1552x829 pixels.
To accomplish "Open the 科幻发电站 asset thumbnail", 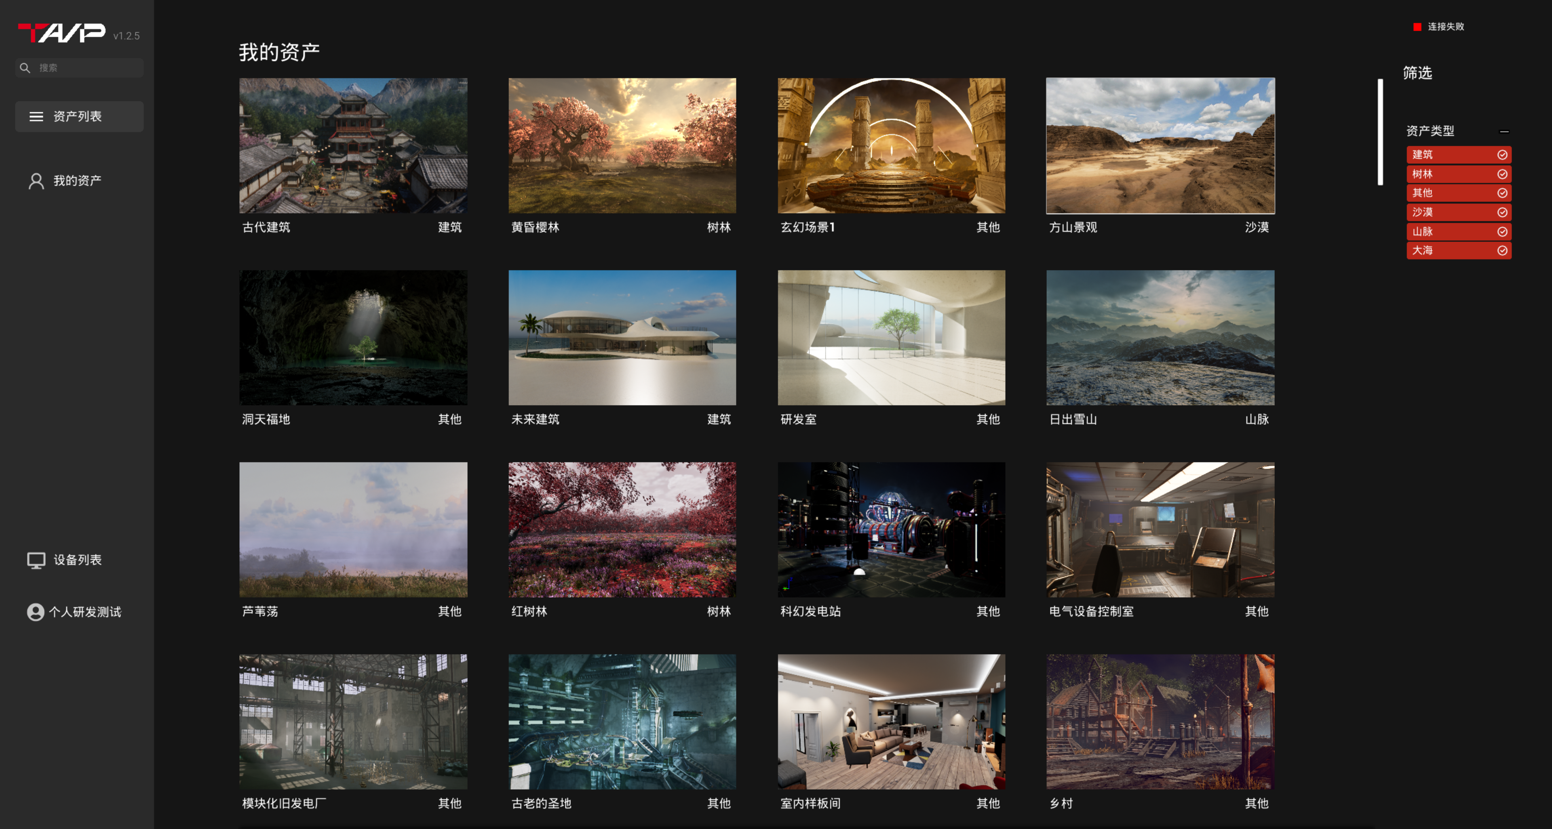I will [891, 530].
